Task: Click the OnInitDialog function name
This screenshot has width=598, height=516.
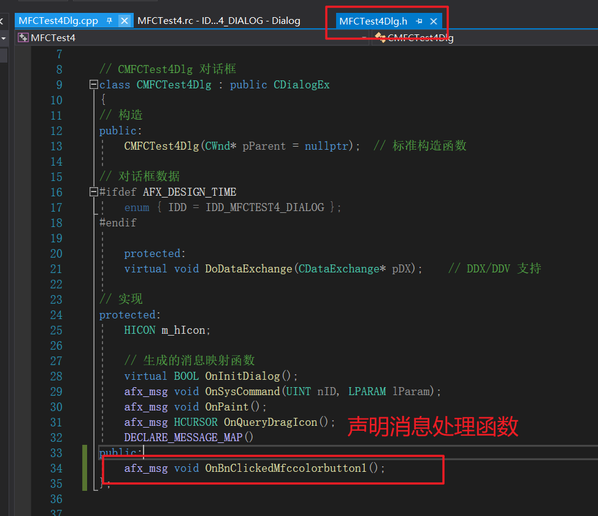Action: tap(242, 376)
